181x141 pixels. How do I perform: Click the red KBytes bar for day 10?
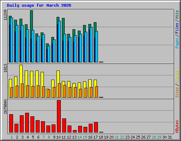[59, 116]
